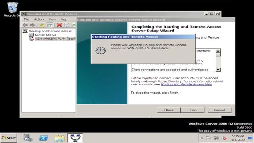Click the 'Please wait while the Routing' message text
This screenshot has height=143, width=254.
click(148, 46)
